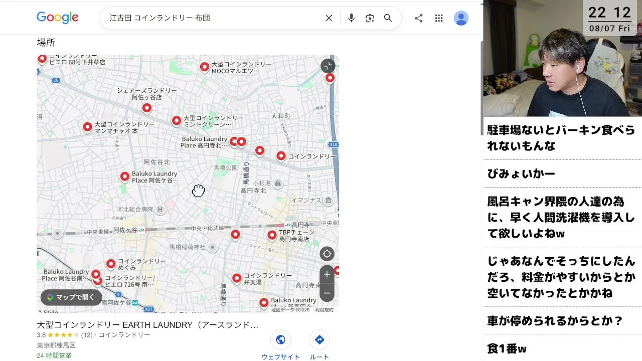Viewport: 642px width, 361px height.
Task: Select the Baluko Laundry Place 阿佐ヶ谷 pin
Action: coord(124,176)
